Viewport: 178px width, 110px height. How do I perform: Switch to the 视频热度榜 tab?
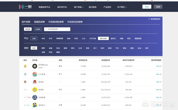click(x=39, y=22)
